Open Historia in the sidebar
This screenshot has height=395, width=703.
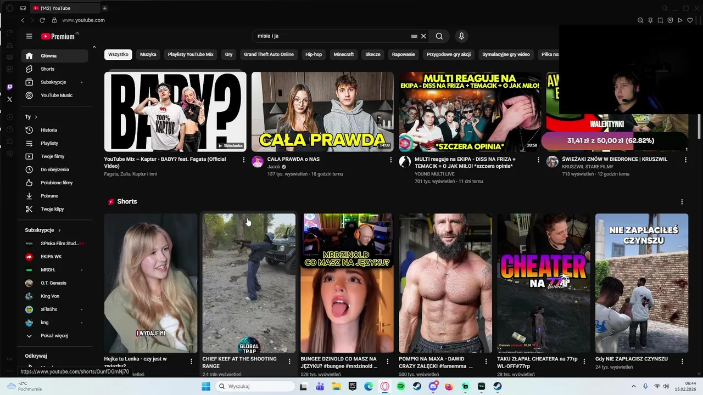pyautogui.click(x=54, y=130)
